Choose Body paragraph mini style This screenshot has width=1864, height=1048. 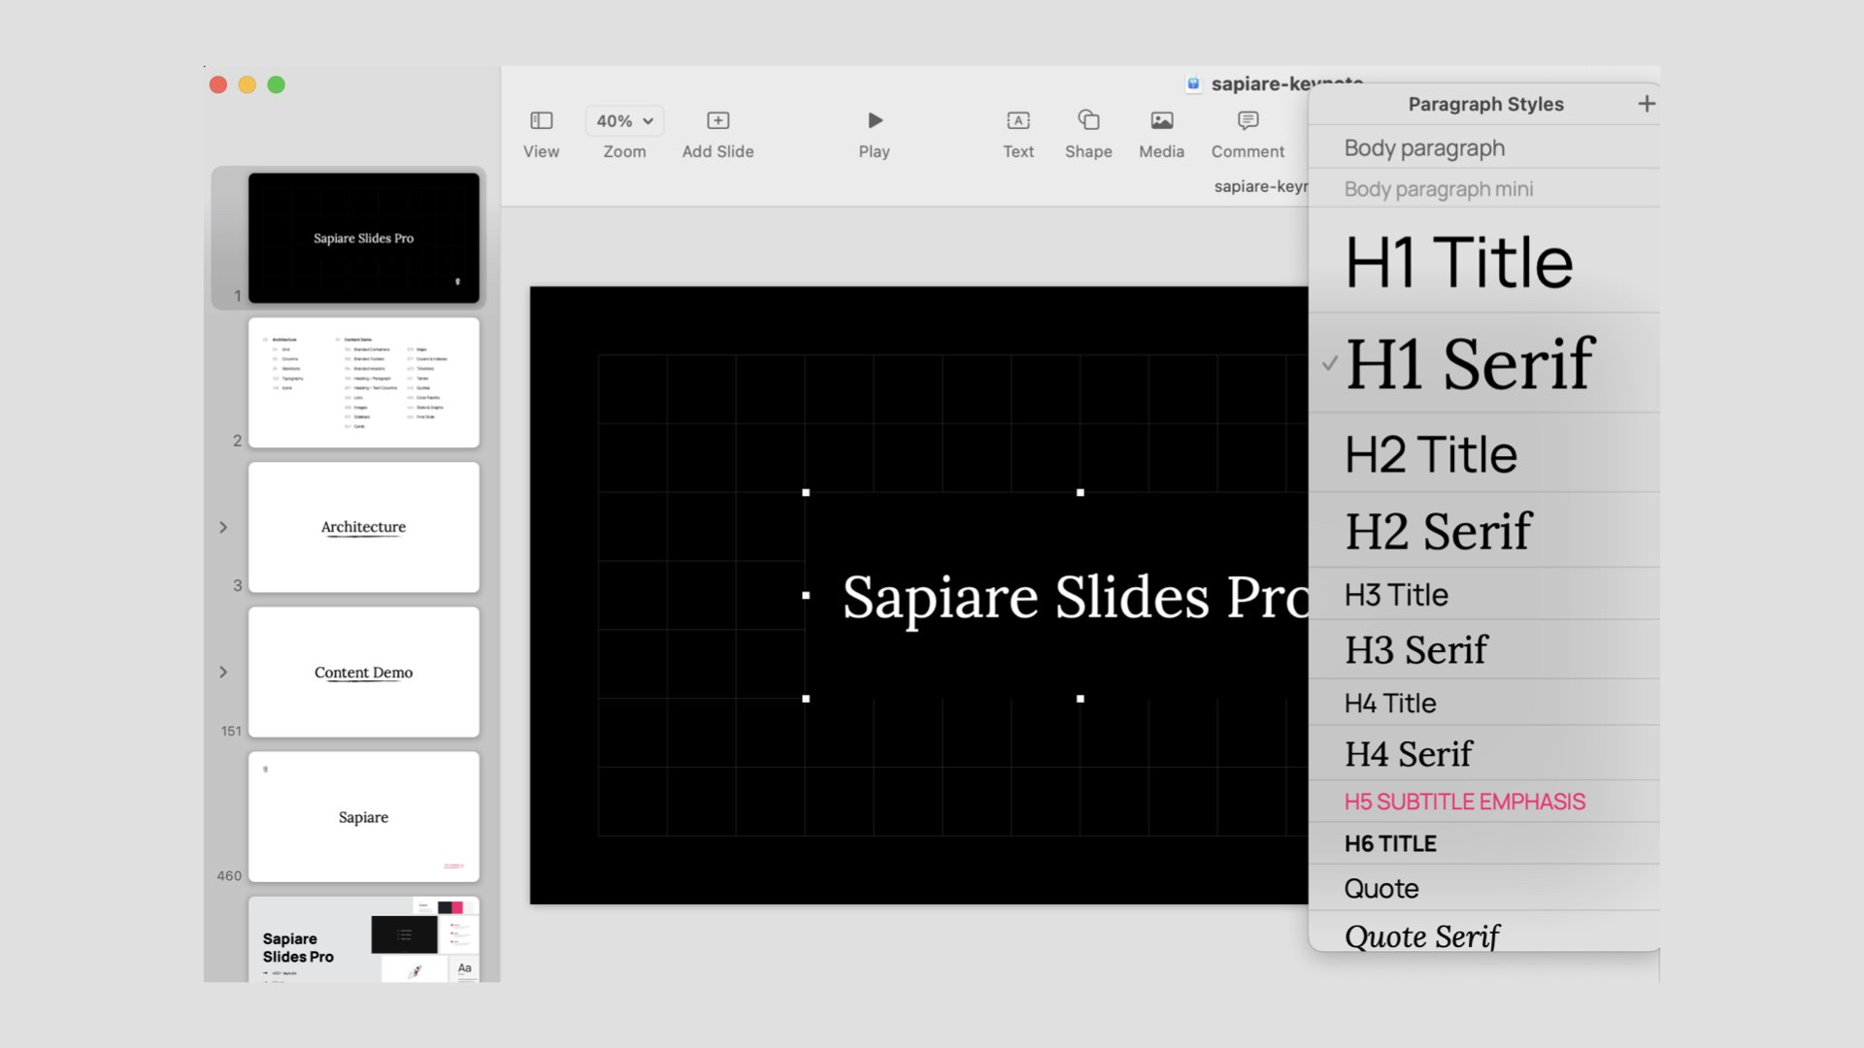tap(1483, 189)
